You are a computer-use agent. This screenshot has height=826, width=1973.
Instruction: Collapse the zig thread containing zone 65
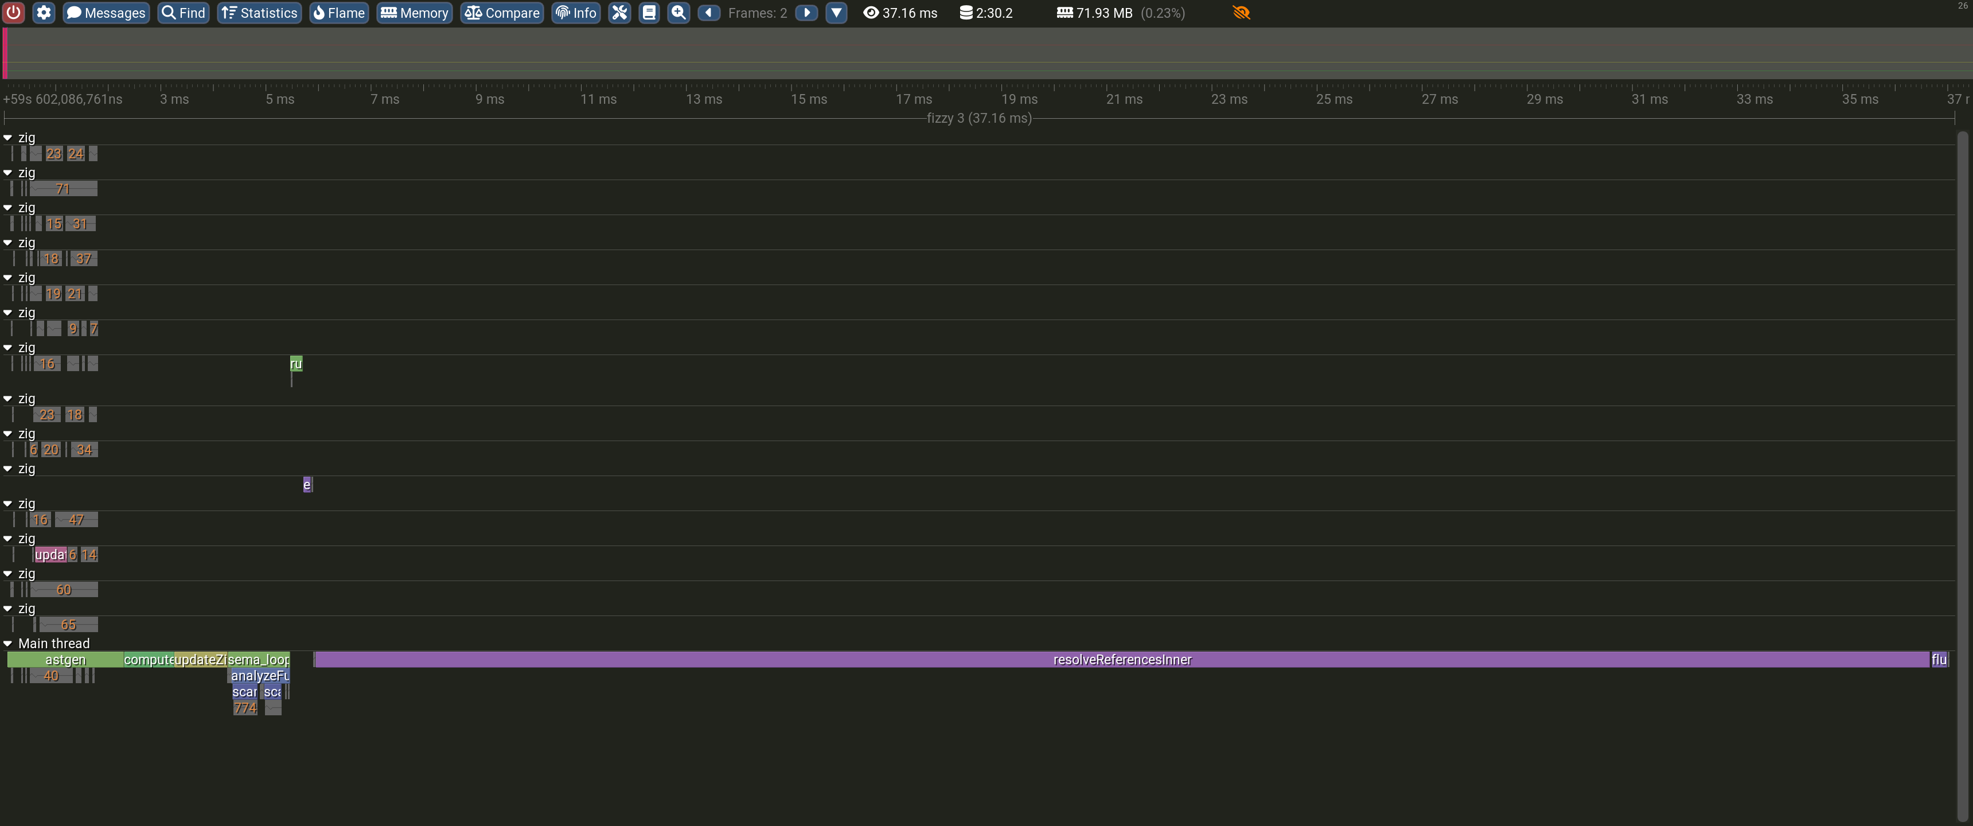coord(7,609)
